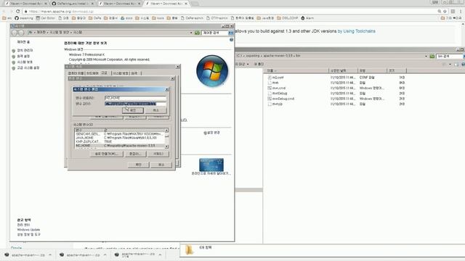Image resolution: width=465 pixels, height=261 pixels.
Task: Select the M2_HOME row in system variables
Action: pyautogui.click(x=120, y=146)
